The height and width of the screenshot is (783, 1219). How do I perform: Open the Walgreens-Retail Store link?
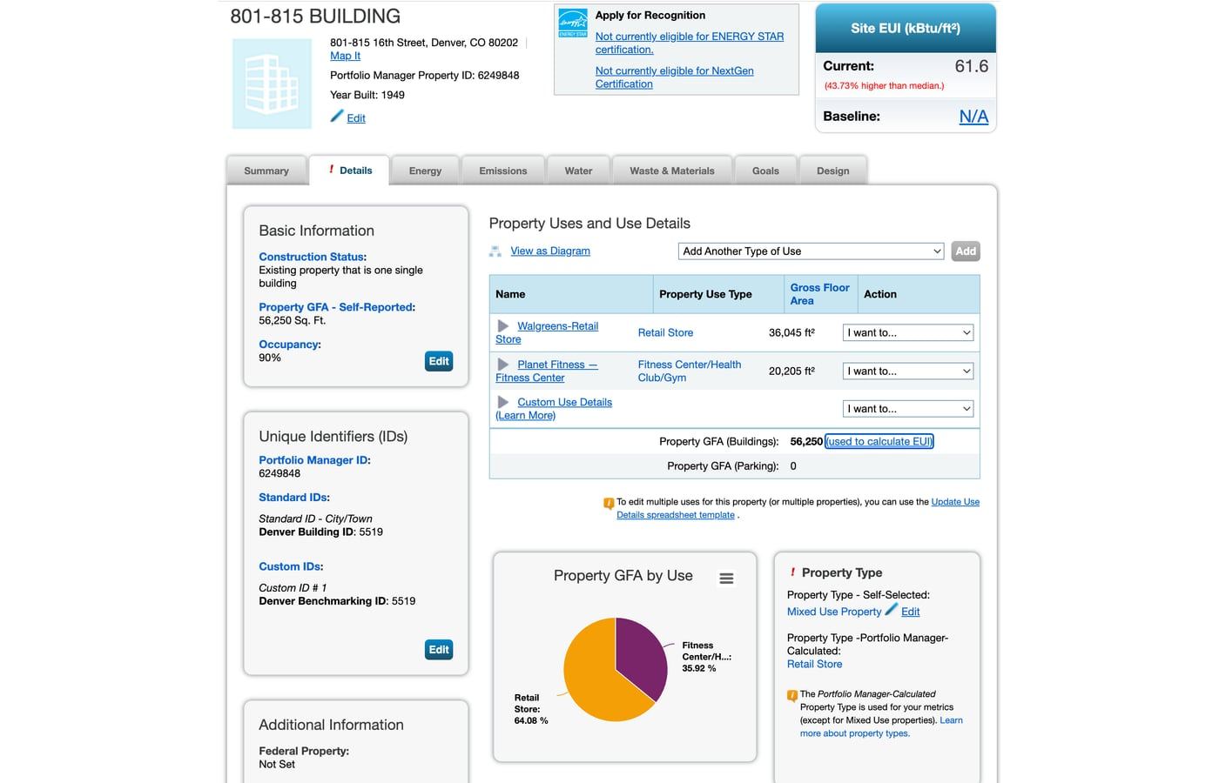547,332
